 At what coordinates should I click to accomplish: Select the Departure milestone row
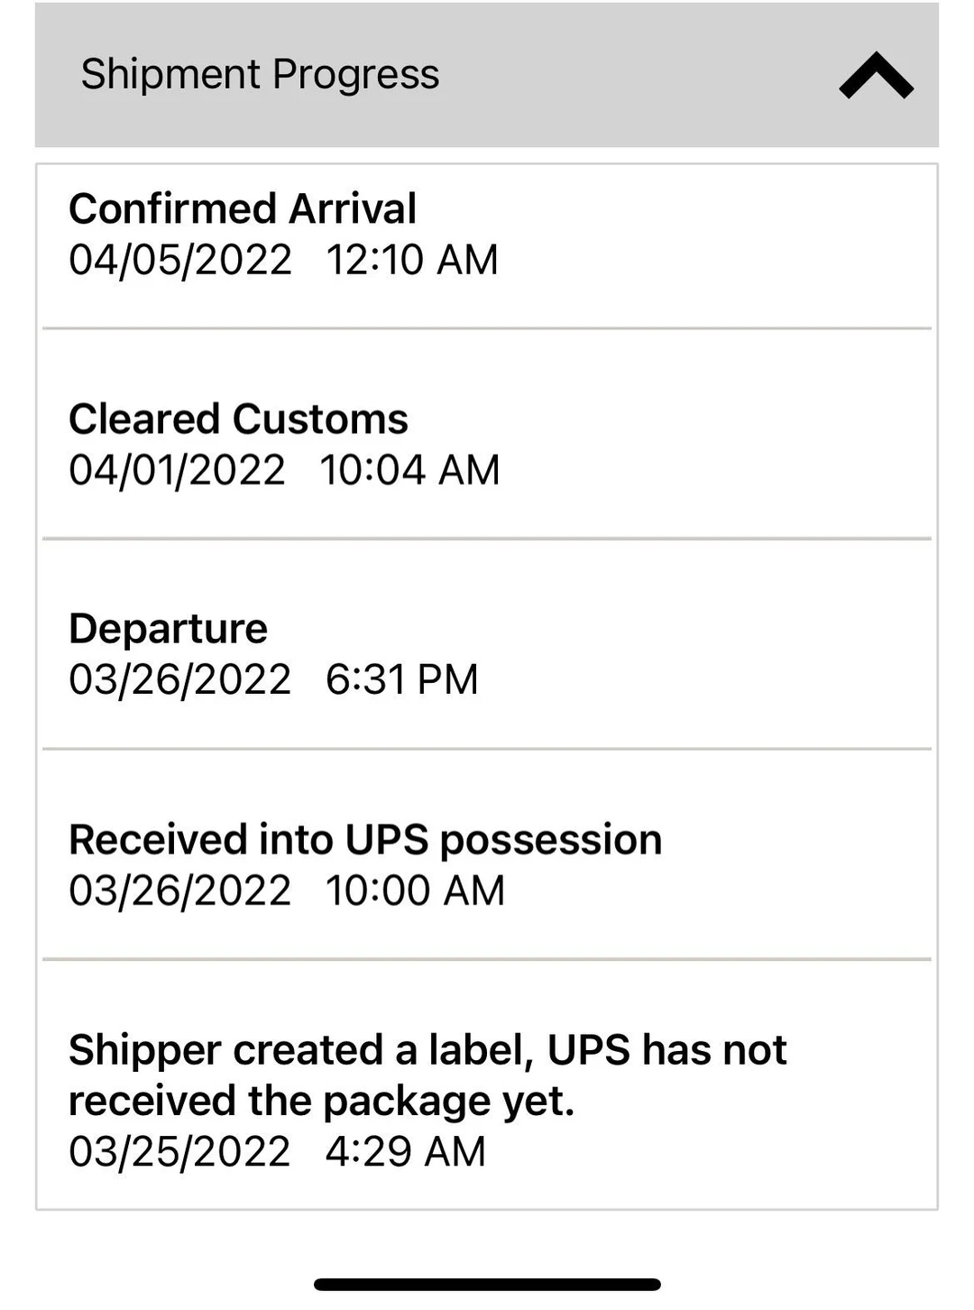tap(361, 654)
